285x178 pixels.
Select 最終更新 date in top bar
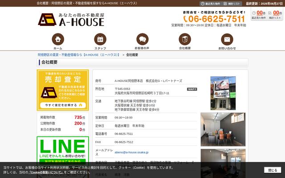point(264,4)
